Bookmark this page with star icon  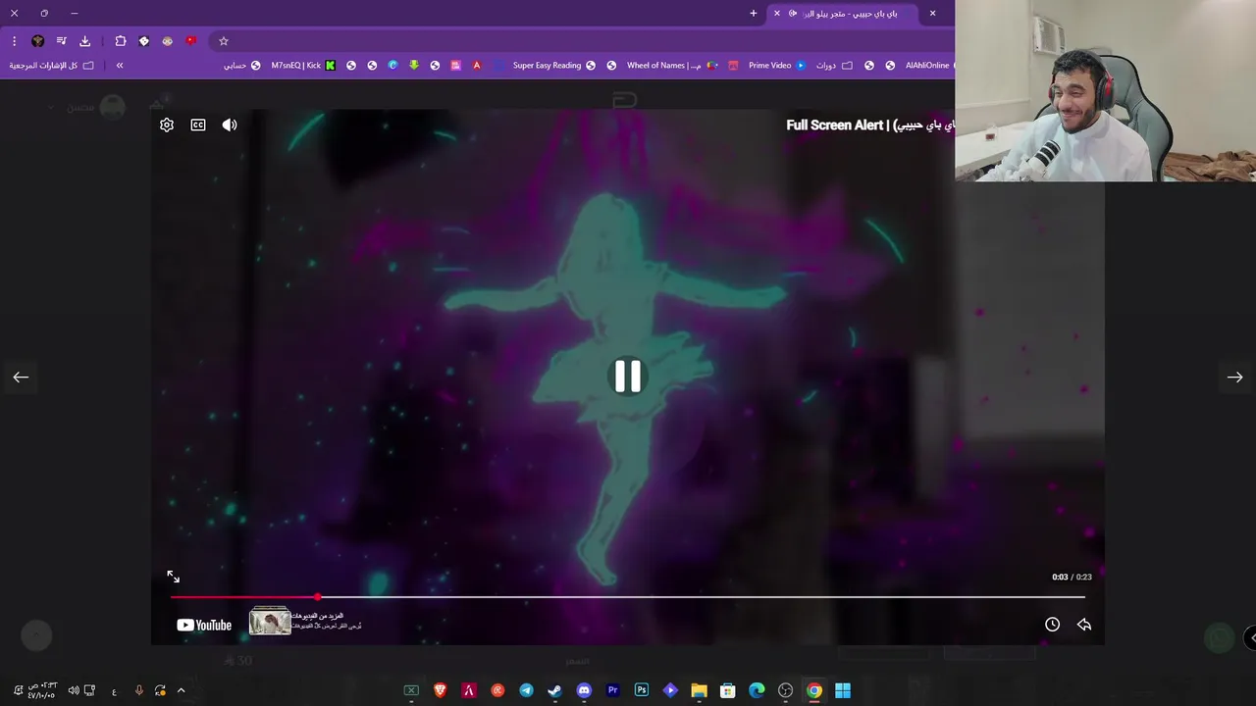coord(224,41)
